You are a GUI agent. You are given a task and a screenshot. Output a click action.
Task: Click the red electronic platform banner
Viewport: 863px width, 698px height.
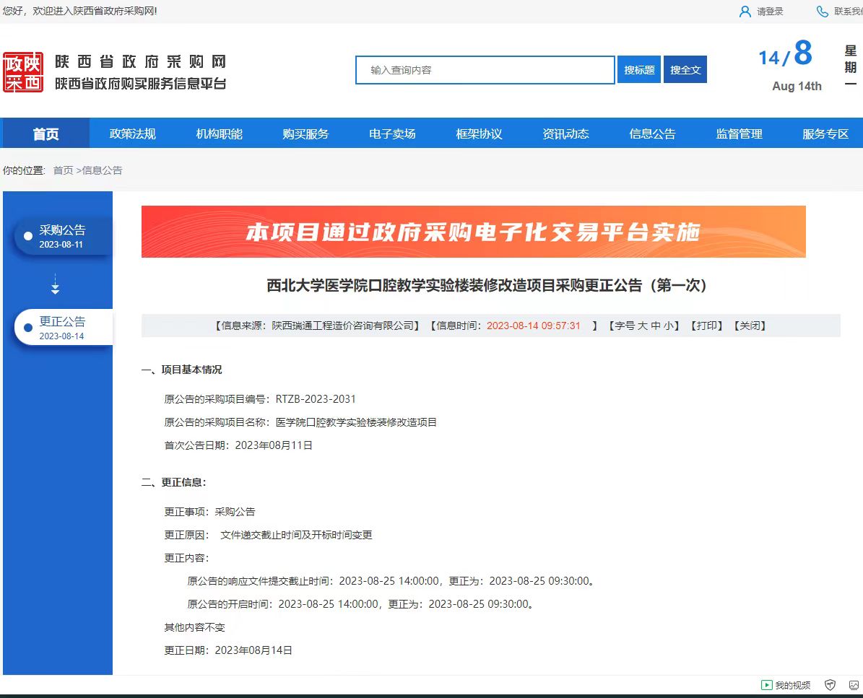pos(473,232)
